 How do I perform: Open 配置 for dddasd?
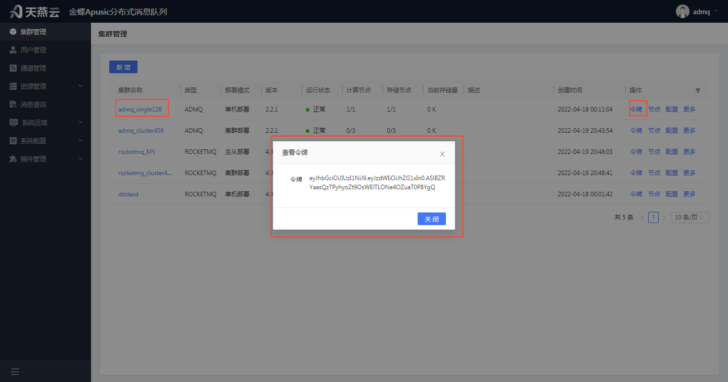(x=672, y=194)
